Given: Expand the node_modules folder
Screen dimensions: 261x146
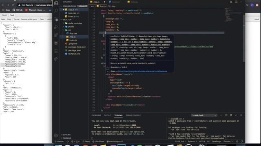Looking at the screenshot, I should 74,24.
